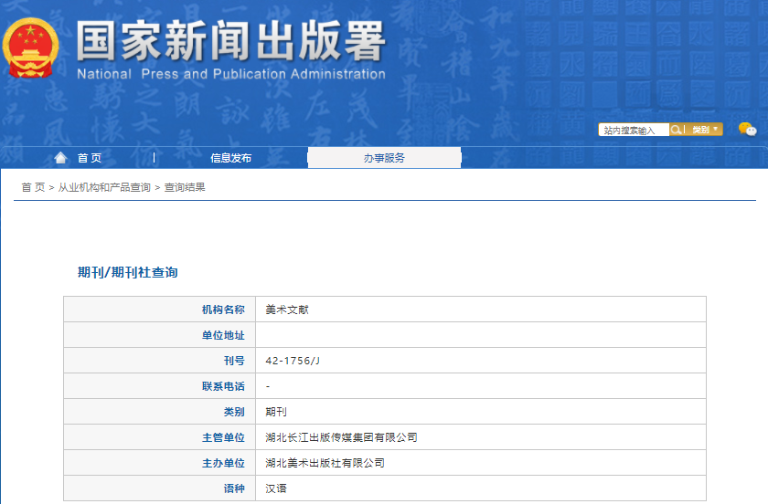Open the 类别 search category dropdown
768x504 pixels.
pos(705,130)
